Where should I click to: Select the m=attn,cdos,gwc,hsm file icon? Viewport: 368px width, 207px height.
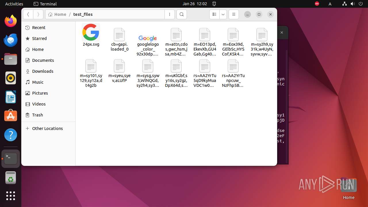click(176, 34)
